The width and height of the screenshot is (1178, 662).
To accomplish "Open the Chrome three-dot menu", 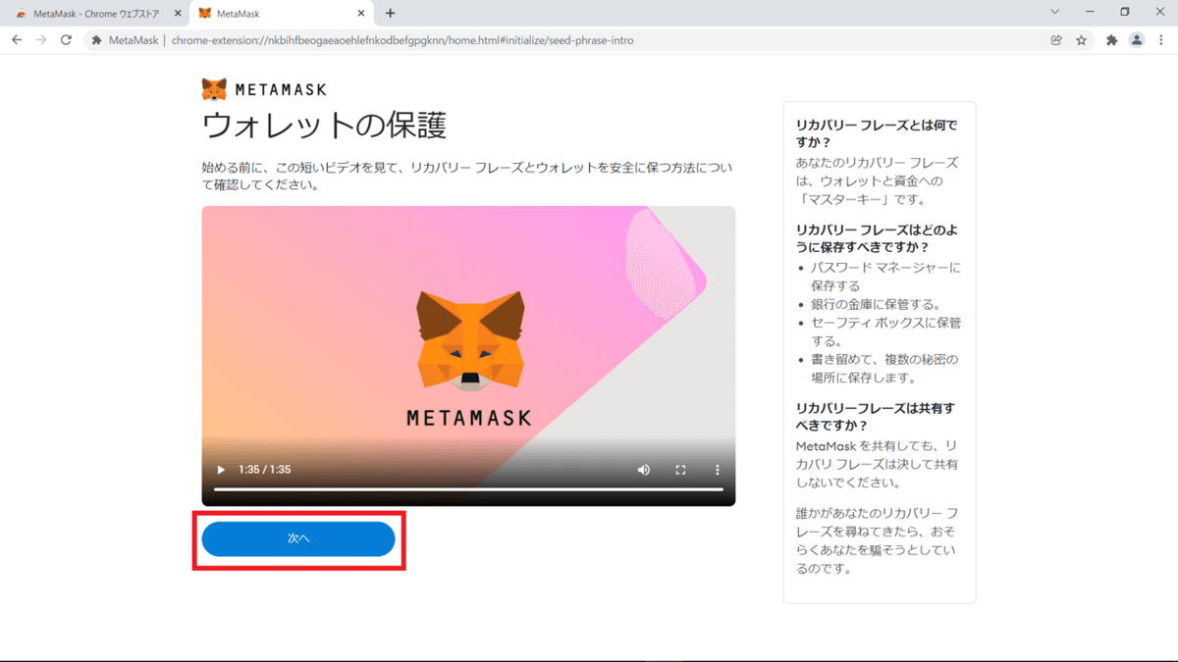I will (1161, 40).
